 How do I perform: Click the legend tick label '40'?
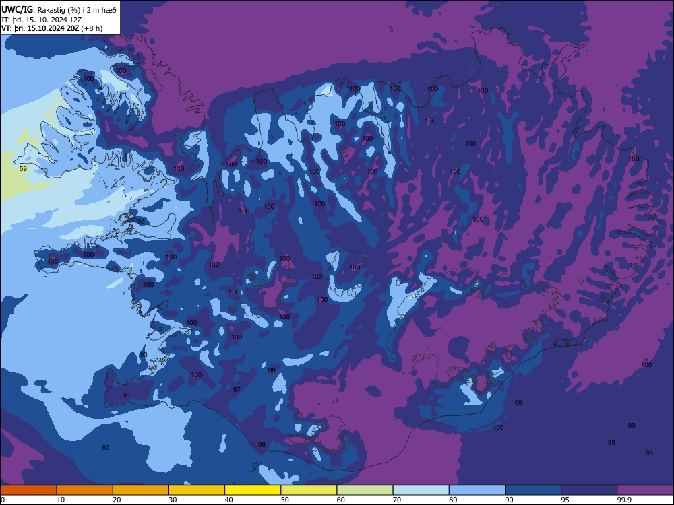point(229,500)
